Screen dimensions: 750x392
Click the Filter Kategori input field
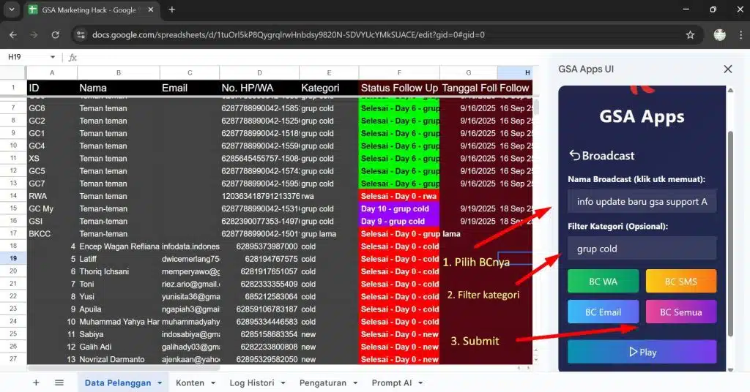642,248
